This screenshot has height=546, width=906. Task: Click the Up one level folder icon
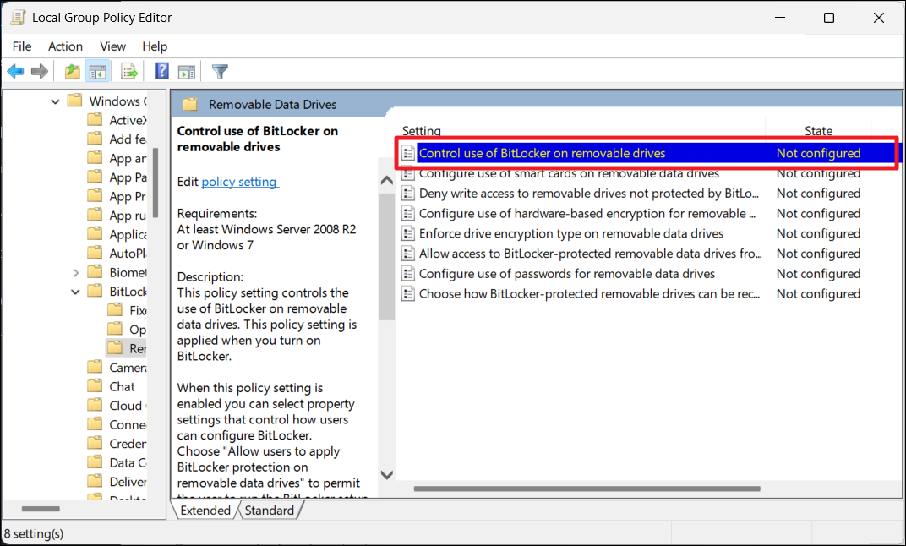click(73, 72)
